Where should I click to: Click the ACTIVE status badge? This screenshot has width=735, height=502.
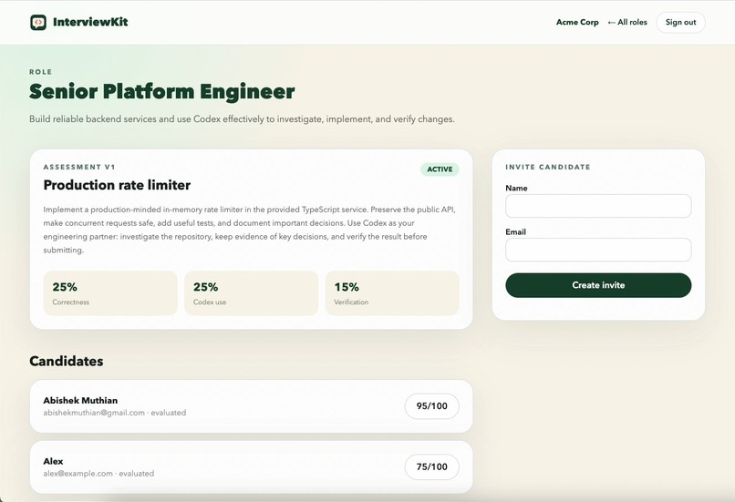[440, 169]
